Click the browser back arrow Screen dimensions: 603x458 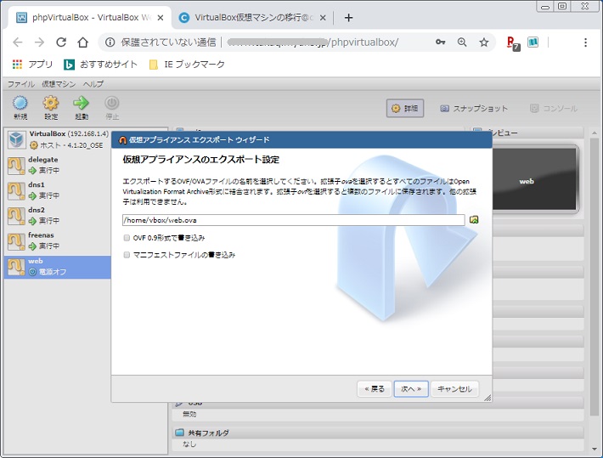point(18,42)
